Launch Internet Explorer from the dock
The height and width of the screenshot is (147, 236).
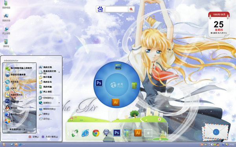click(x=85, y=133)
